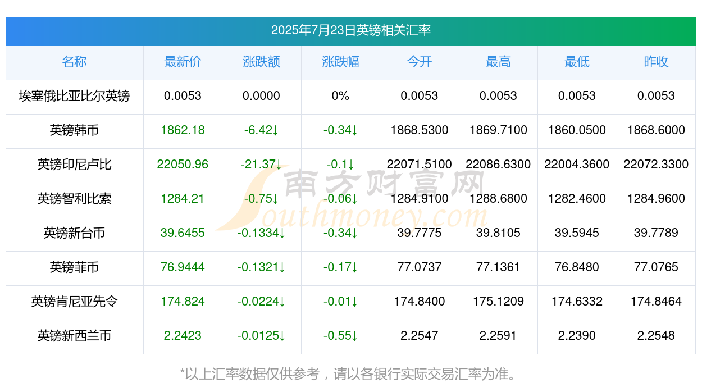Viewport: 702px width, 392px height.
Task: Click change amount -0.0125↓
Action: click(261, 336)
